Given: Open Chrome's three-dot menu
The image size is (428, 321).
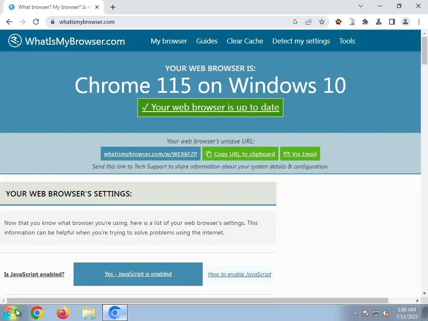Looking at the screenshot, I should coord(419,22).
